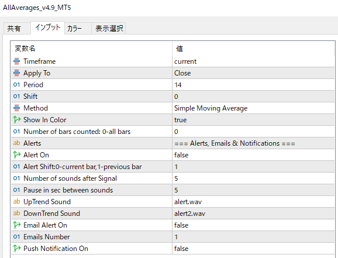Edit Pause in sec between sounds value
The width and height of the screenshot is (338, 258).
(253, 190)
